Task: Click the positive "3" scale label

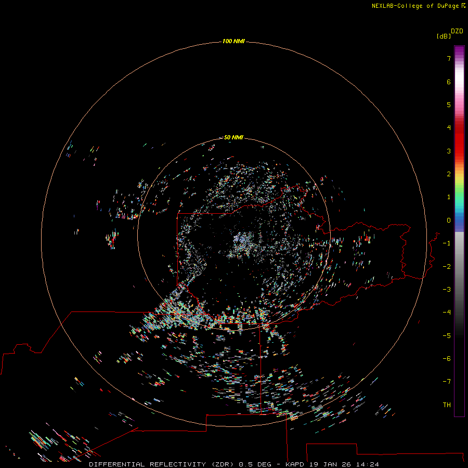Action: [x=449, y=151]
